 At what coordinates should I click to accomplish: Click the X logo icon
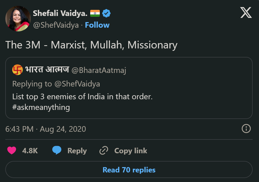pos(246,13)
